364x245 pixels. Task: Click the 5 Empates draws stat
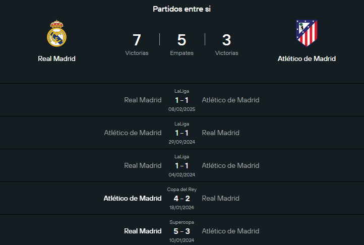click(x=181, y=44)
